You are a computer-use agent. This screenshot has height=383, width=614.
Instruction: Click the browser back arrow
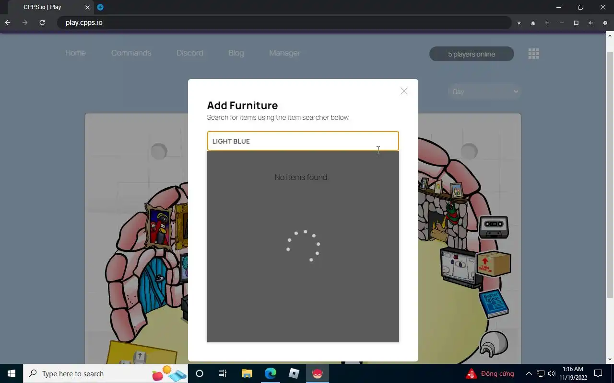(8, 23)
